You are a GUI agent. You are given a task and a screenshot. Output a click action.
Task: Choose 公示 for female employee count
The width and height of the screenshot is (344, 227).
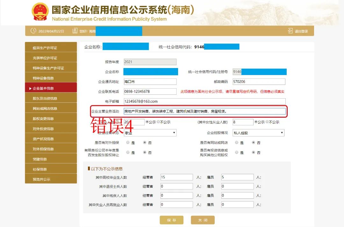(256, 122)
